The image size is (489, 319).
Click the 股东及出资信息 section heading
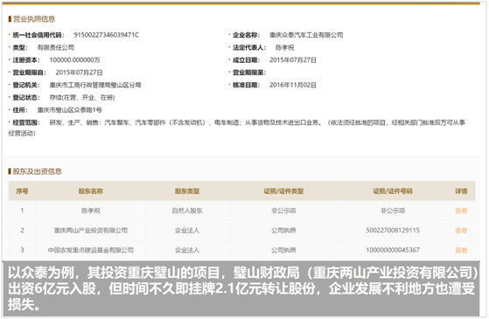pyautogui.click(x=37, y=171)
